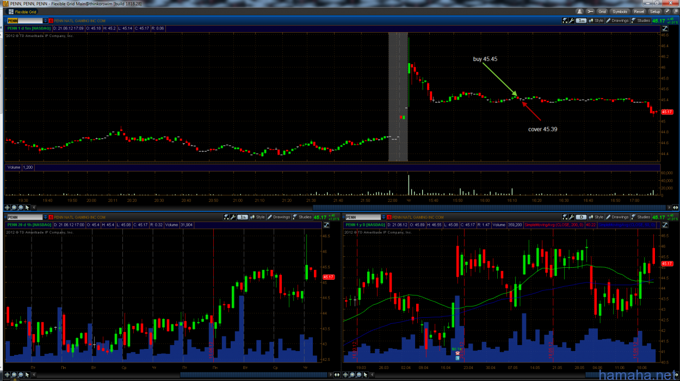Click the detach window icon

coord(676,11)
